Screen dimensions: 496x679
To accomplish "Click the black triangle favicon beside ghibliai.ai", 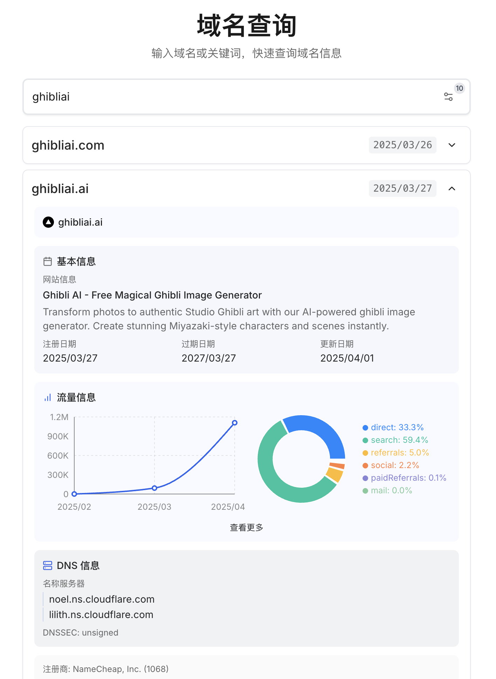I will pos(48,222).
